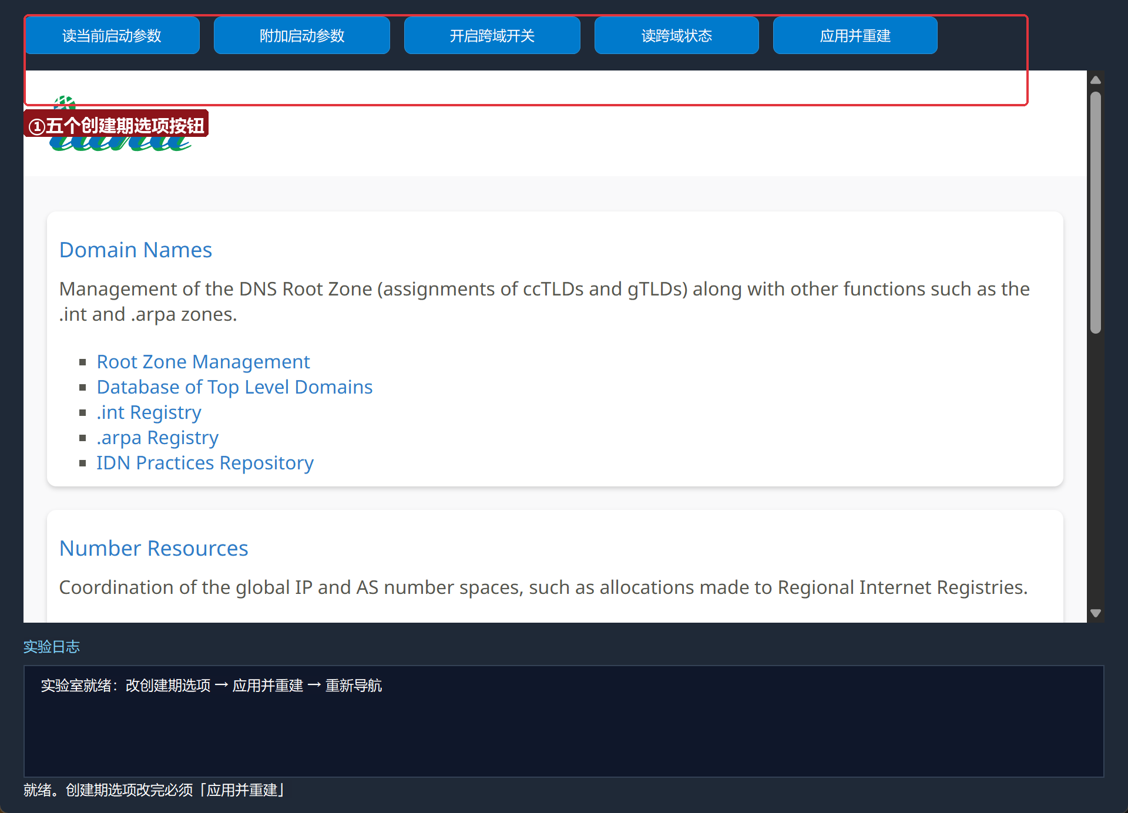Click the 读当前启动参数 button
This screenshot has width=1128, height=813.
pos(112,36)
